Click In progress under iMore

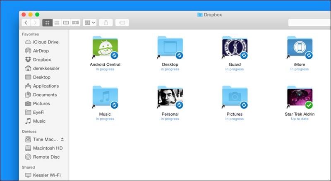[300, 69]
